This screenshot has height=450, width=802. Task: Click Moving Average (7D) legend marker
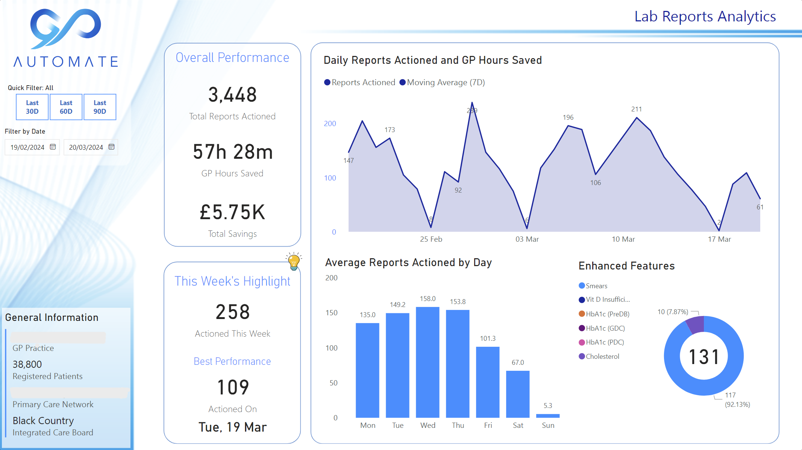(402, 82)
